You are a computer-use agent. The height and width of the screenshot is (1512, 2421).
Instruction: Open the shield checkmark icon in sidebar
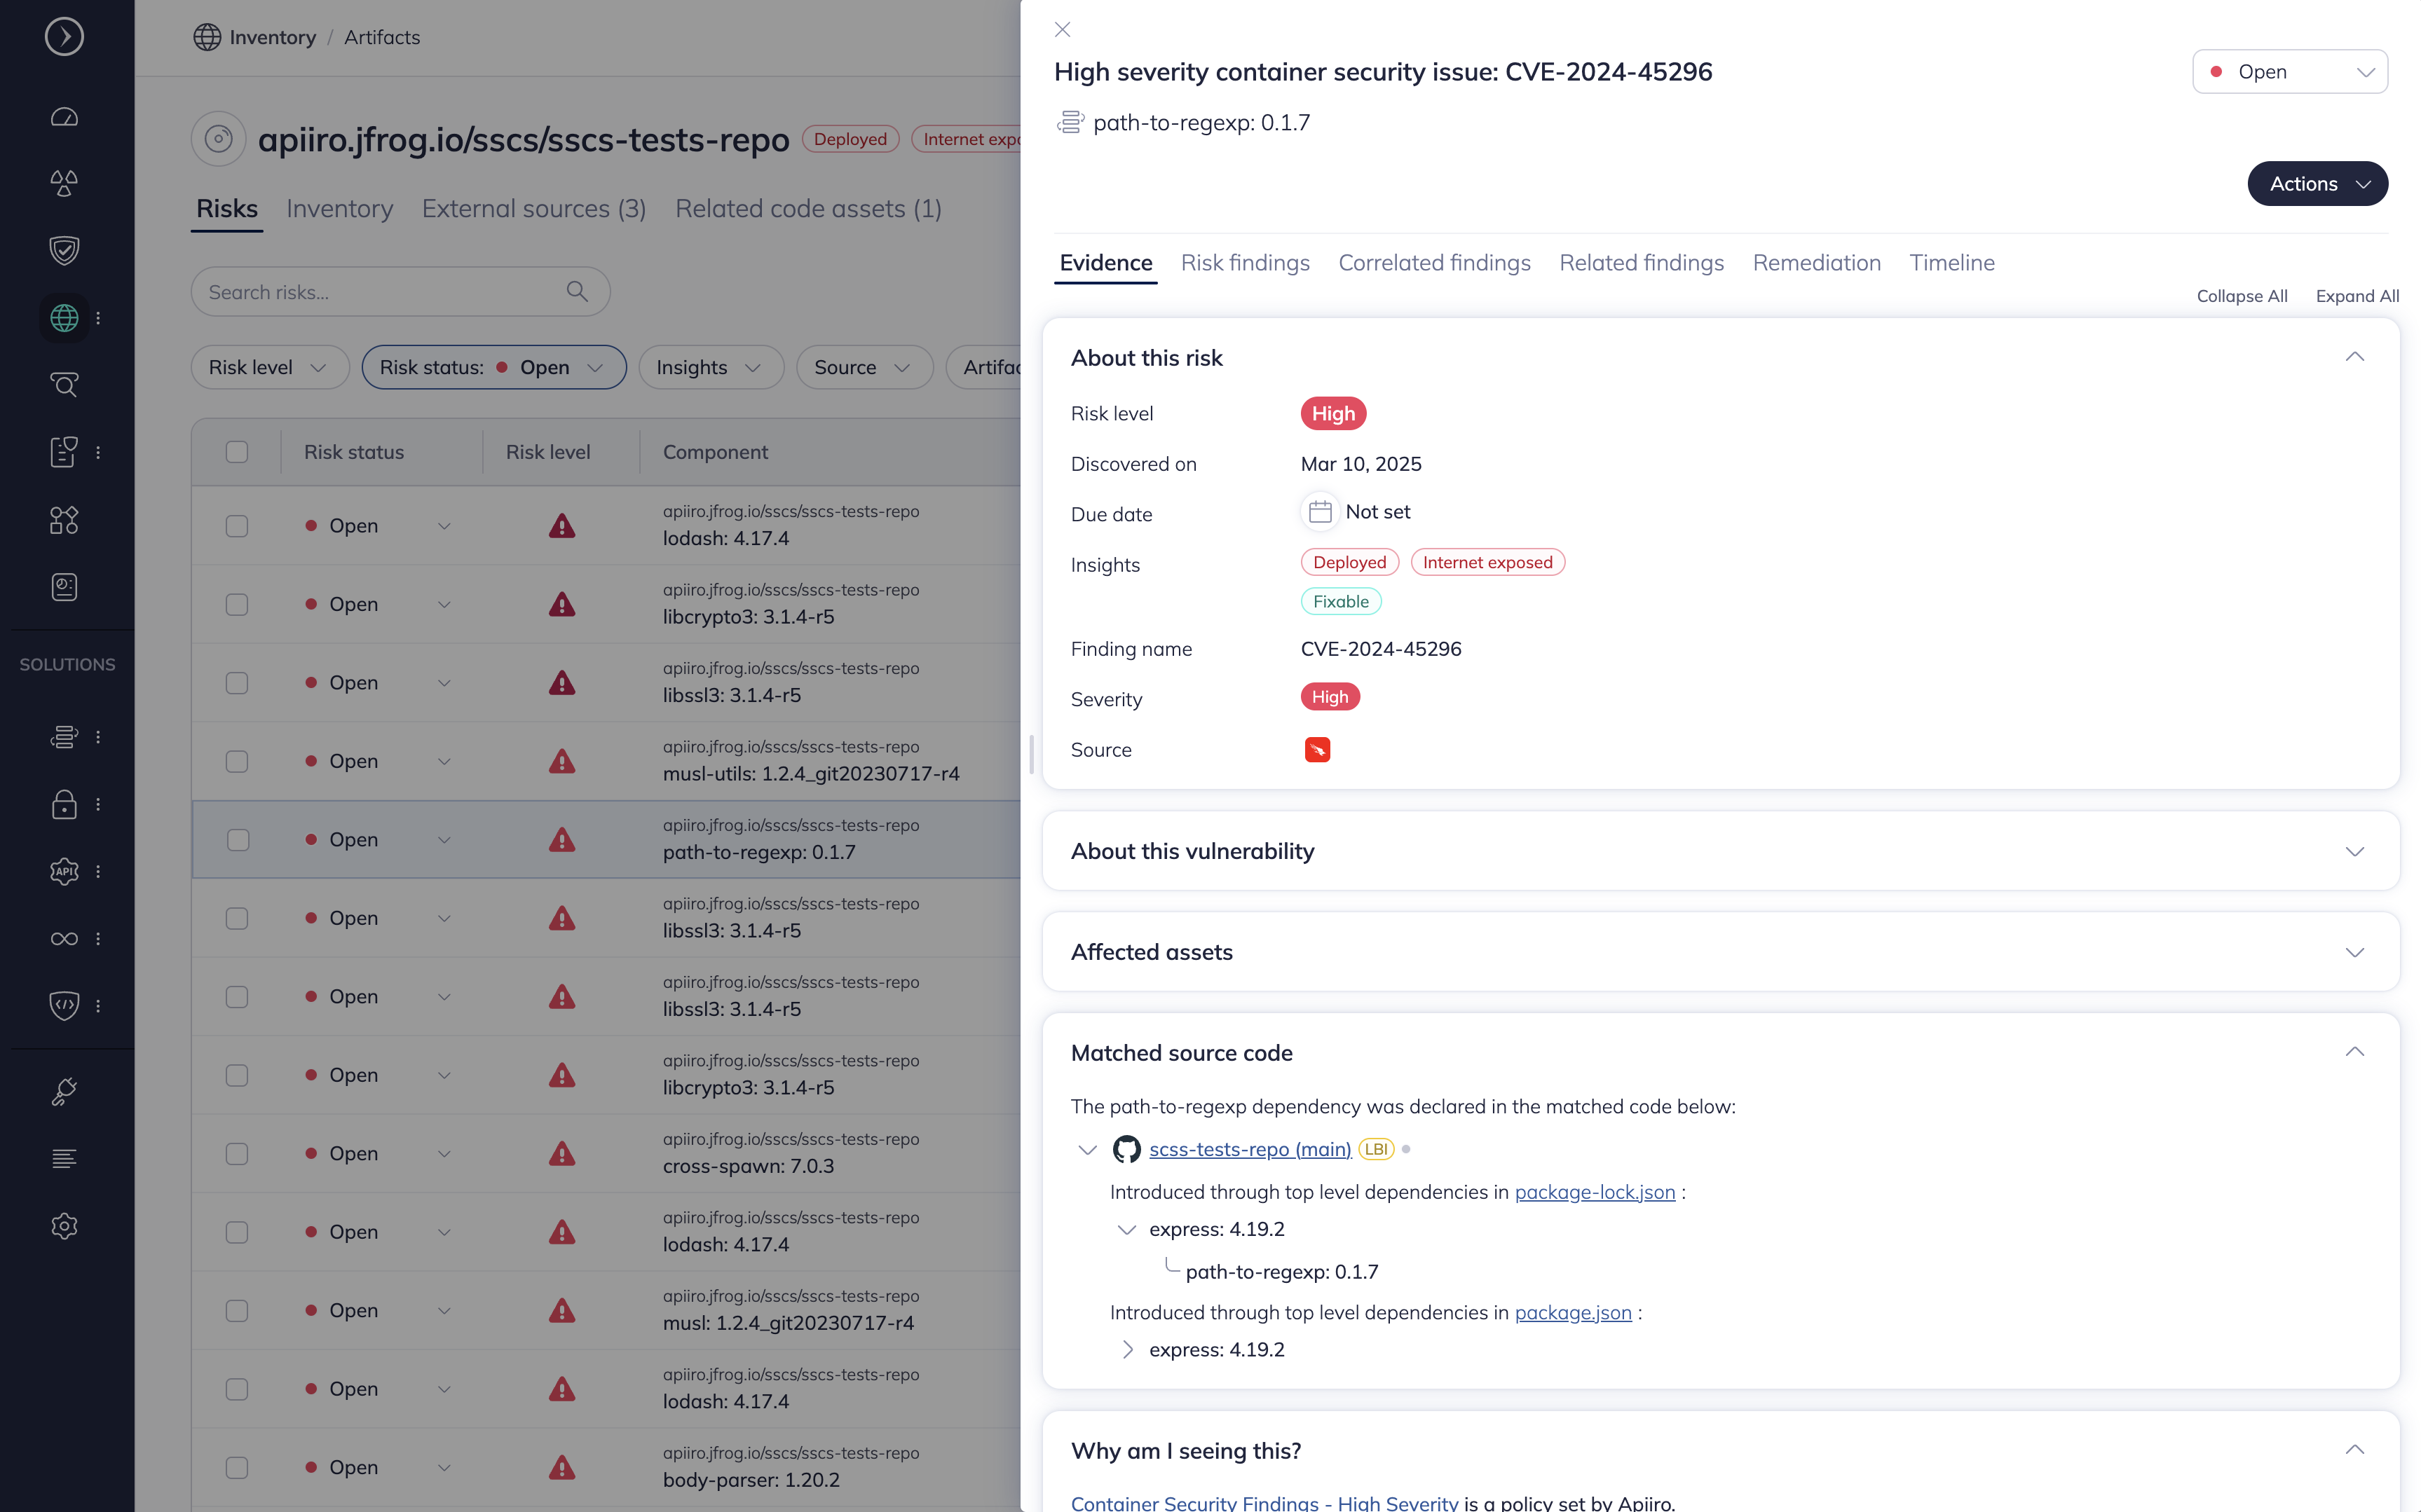64,250
